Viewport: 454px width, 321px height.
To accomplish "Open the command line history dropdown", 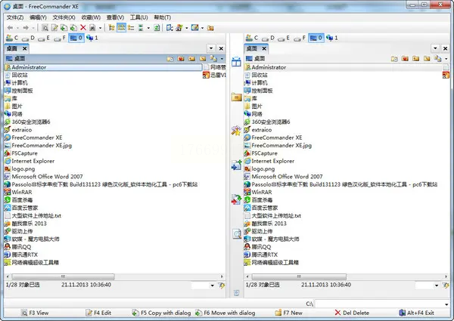I will 446,304.
